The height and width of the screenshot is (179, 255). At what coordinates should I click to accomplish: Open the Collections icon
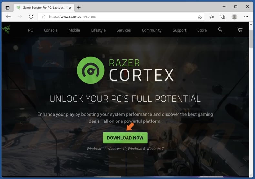(x=223, y=16)
